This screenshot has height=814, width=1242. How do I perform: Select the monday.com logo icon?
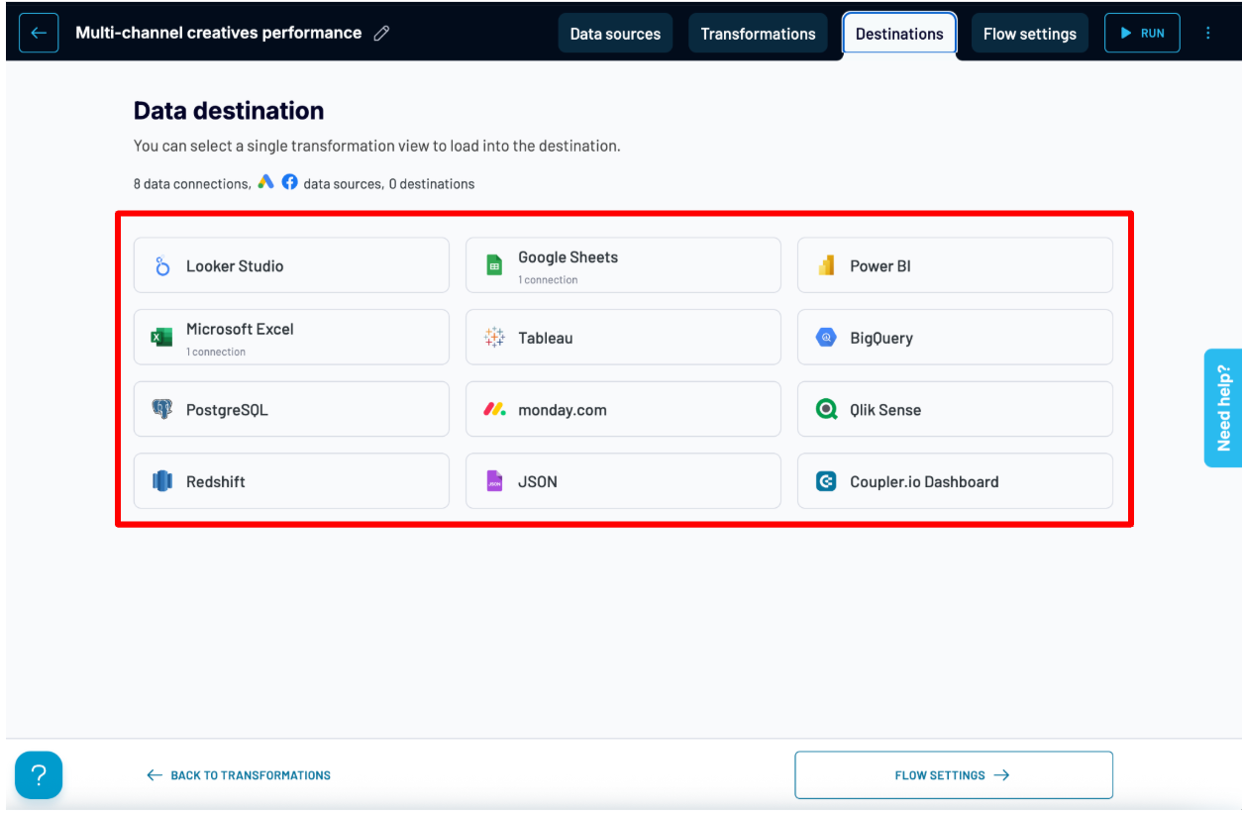494,409
